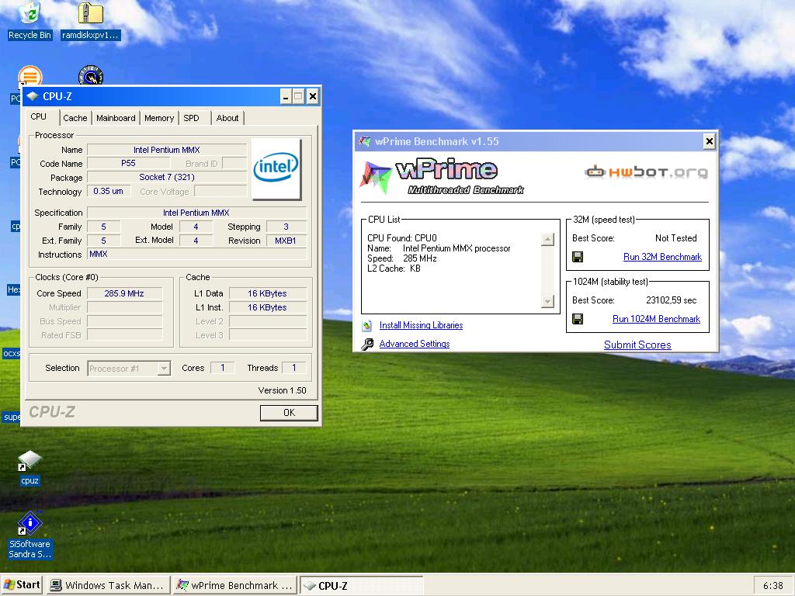Click the Technology value 0.35 um
Viewport: 795px width, 596px height.
[x=109, y=191]
